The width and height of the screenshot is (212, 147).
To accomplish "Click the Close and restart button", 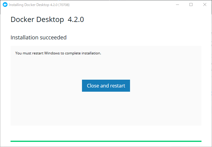I will coord(106,86).
